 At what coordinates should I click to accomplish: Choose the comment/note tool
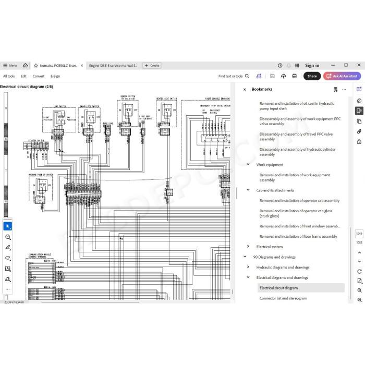8,237
